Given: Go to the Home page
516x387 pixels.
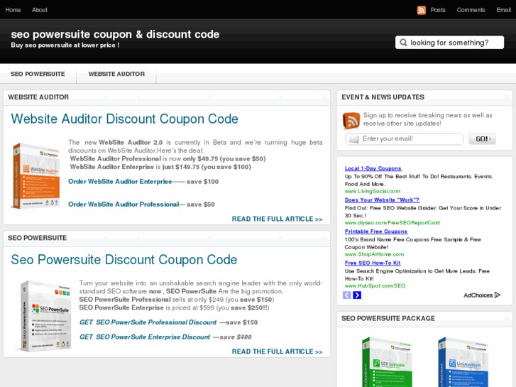Looking at the screenshot, I should click(13, 10).
